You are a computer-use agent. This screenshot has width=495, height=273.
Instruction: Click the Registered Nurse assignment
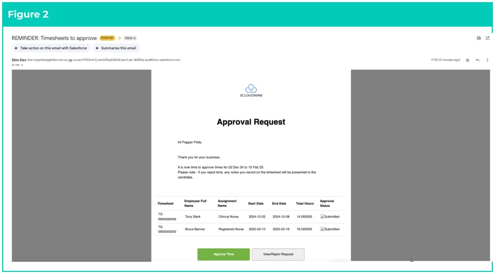(x=231, y=229)
